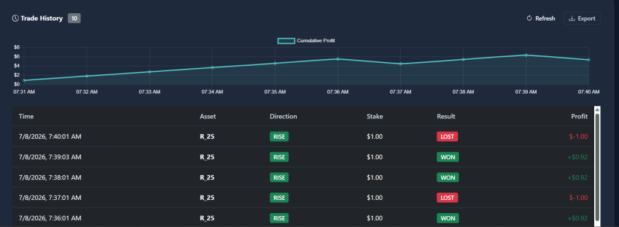Click the $1.00 stake in the 7:38:01 row

(374, 177)
